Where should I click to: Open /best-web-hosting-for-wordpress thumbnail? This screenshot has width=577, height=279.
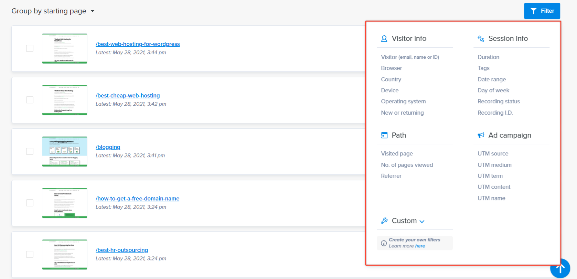click(65, 48)
